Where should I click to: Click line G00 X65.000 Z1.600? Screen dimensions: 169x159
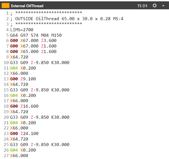(x=33, y=52)
